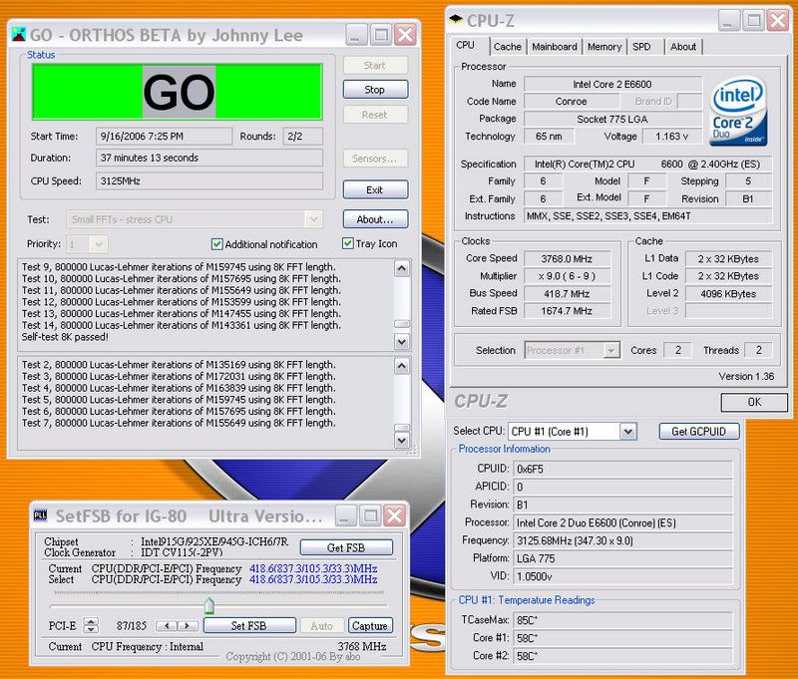This screenshot has width=798, height=679.
Task: Click the greyed Start button in ORTHOS
Action: (x=376, y=65)
